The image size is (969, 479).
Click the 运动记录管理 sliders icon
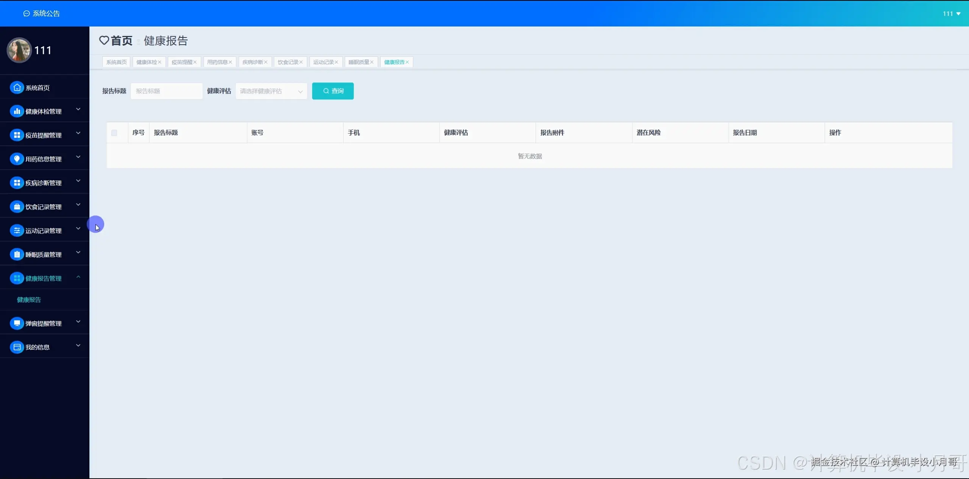tap(17, 230)
